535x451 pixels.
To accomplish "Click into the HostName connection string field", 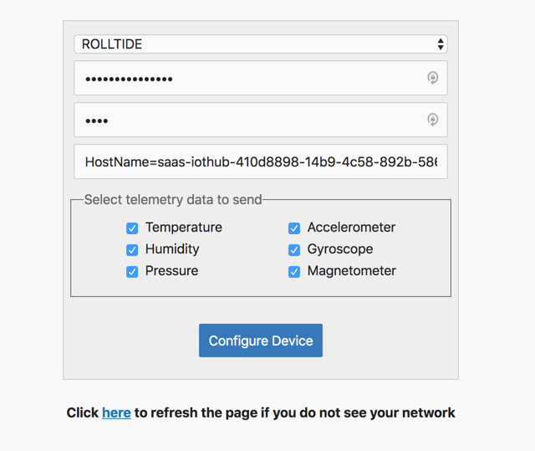I will pyautogui.click(x=261, y=161).
